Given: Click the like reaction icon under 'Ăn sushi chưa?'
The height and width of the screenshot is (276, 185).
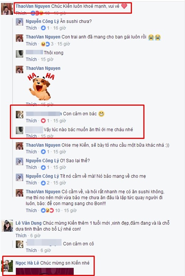Looking at the screenshot, I should (x=43, y=28).
